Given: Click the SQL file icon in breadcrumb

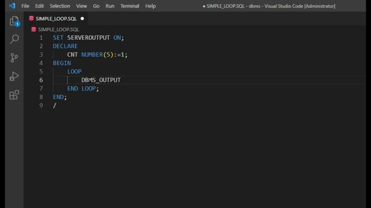Looking at the screenshot, I should tap(34, 29).
